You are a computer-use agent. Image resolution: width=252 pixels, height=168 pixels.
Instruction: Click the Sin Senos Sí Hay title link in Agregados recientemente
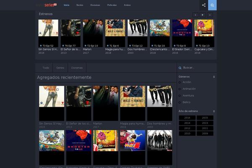[51, 123]
